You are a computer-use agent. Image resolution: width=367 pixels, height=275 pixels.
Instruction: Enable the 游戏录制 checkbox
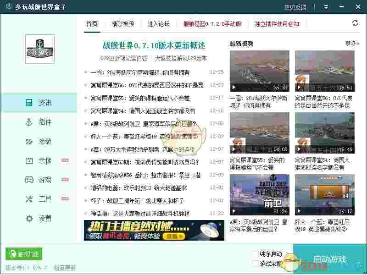[x=256, y=263]
